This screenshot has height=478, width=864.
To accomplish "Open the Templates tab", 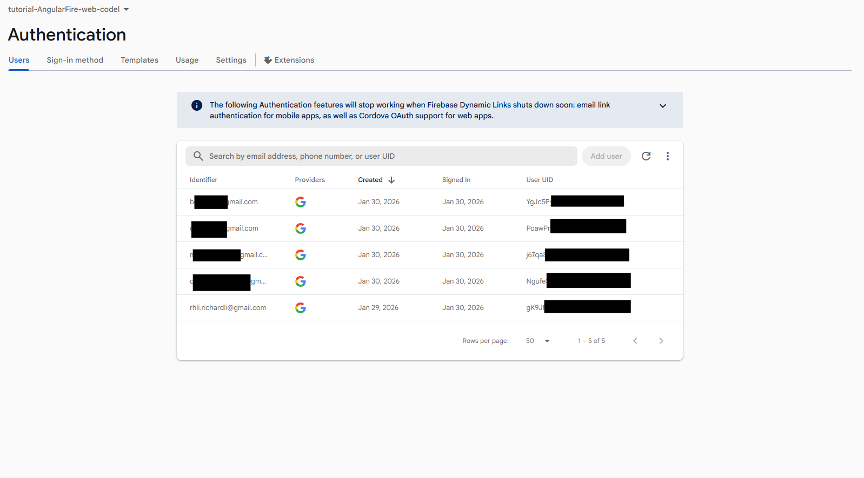I will click(139, 60).
